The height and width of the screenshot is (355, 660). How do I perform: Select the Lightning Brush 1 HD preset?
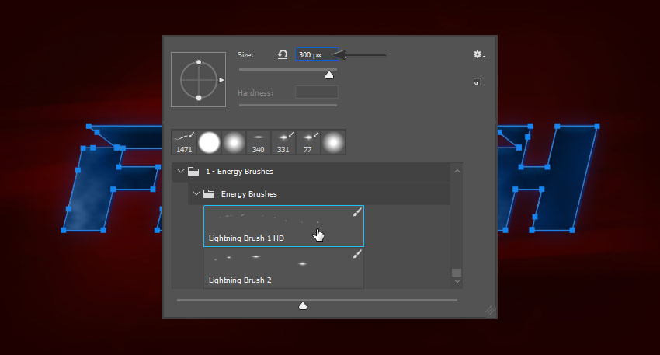283,226
